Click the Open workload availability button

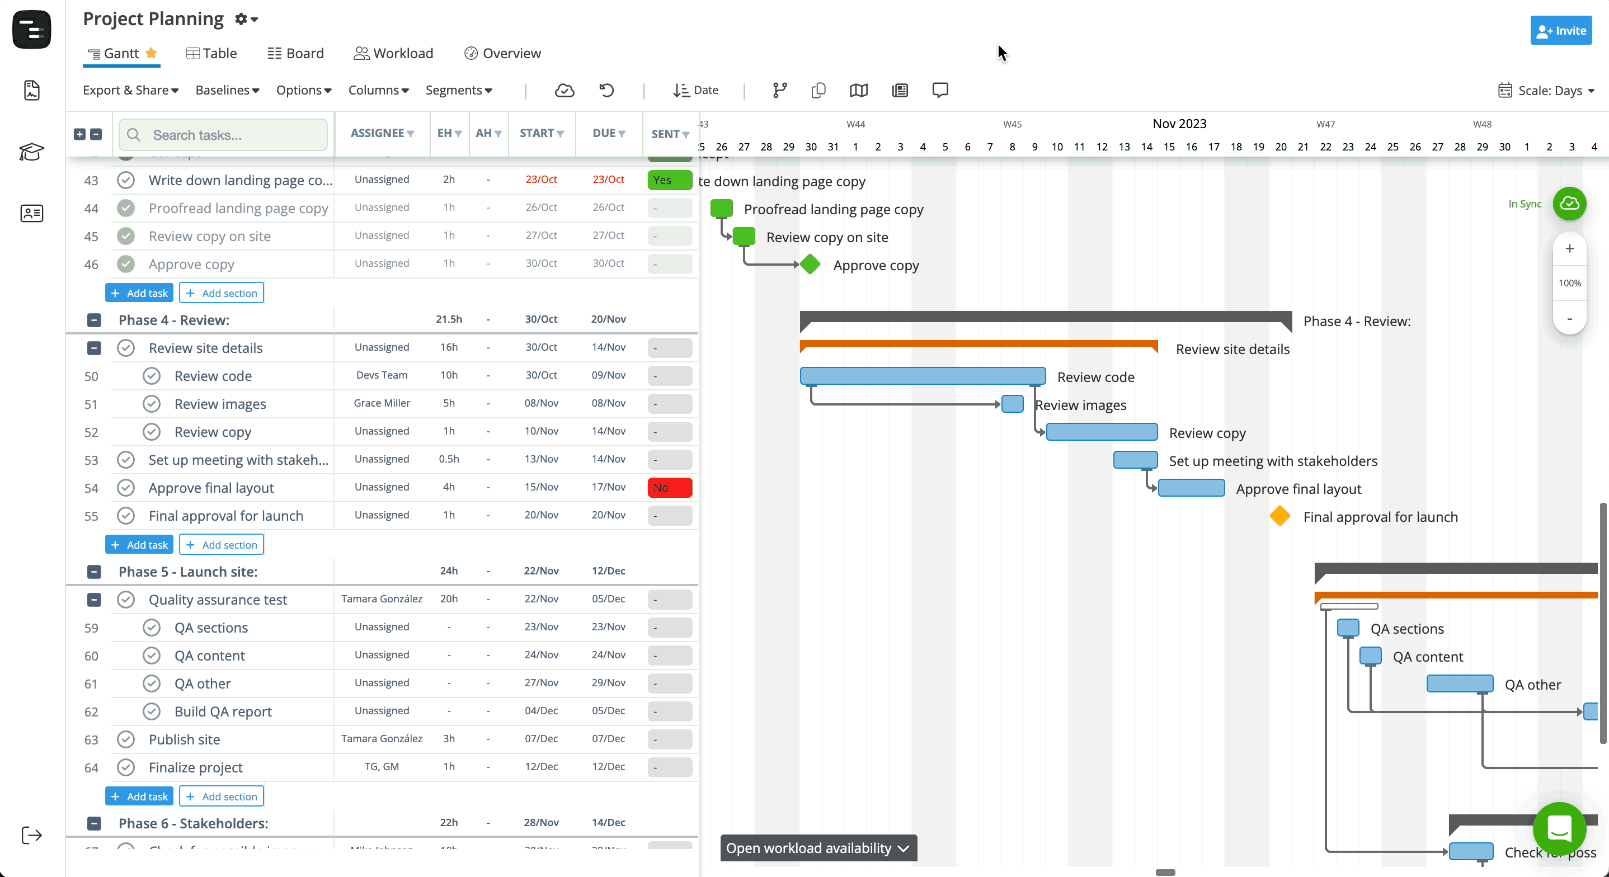(817, 848)
